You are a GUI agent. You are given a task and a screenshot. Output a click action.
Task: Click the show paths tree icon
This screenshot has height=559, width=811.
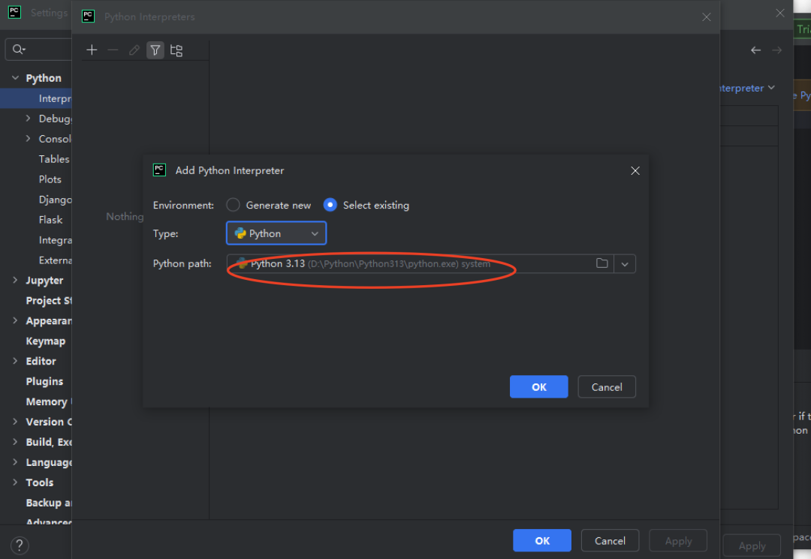[176, 50]
